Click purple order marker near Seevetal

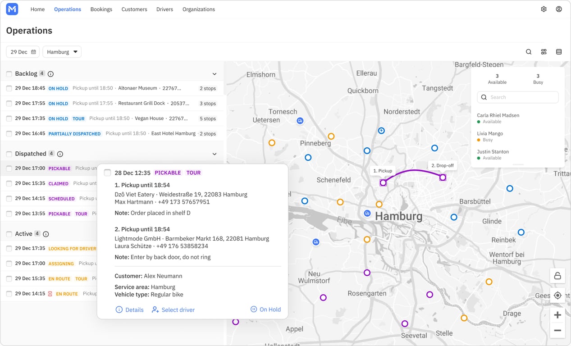[x=405, y=323]
